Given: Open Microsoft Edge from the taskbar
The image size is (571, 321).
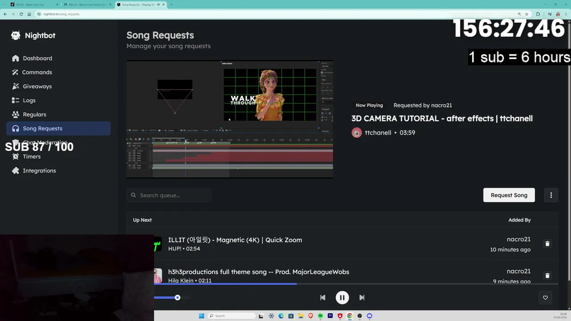Looking at the screenshot, I should 281,316.
